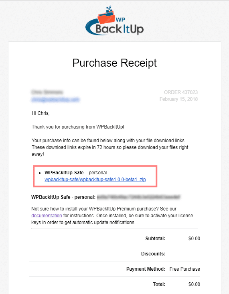Click the WPBackItUp Safe - personal license label
Image resolution: width=229 pixels, height=294 pixels.
(x=63, y=197)
